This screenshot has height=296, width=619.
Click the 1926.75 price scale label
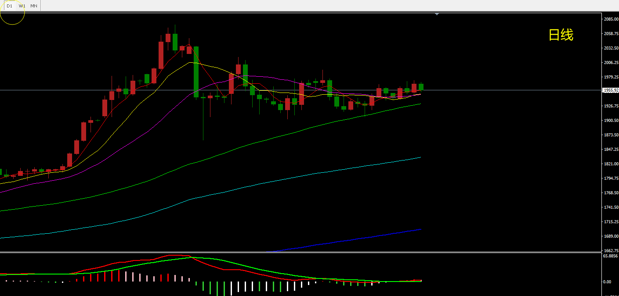[x=611, y=106]
